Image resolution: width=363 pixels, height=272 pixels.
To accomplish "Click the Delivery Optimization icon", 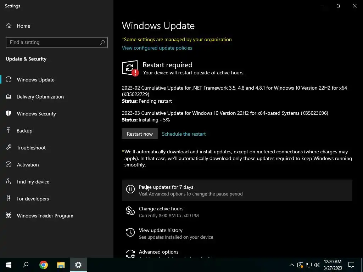I will [9, 97].
